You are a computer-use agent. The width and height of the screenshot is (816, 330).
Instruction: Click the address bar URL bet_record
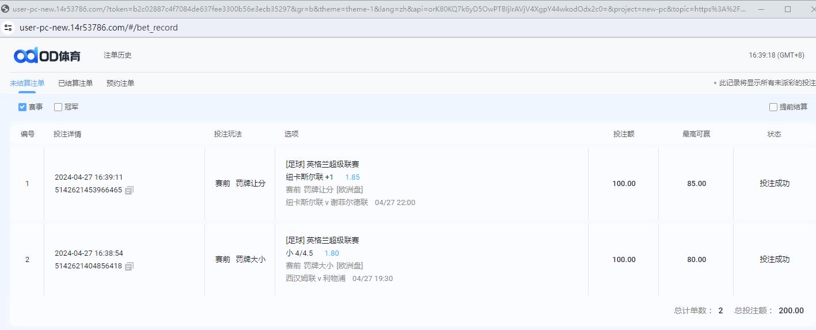click(98, 28)
